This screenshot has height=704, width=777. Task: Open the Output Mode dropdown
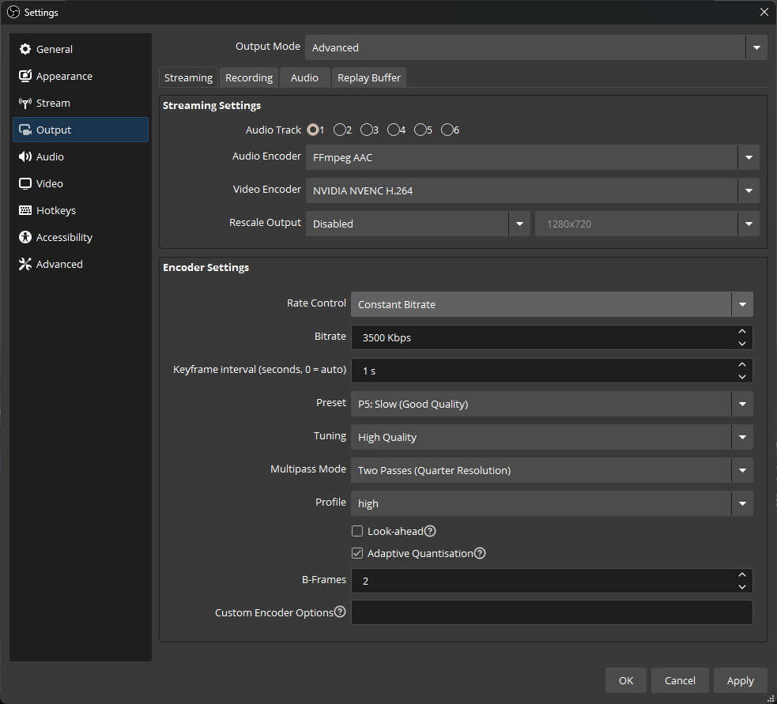click(x=536, y=47)
